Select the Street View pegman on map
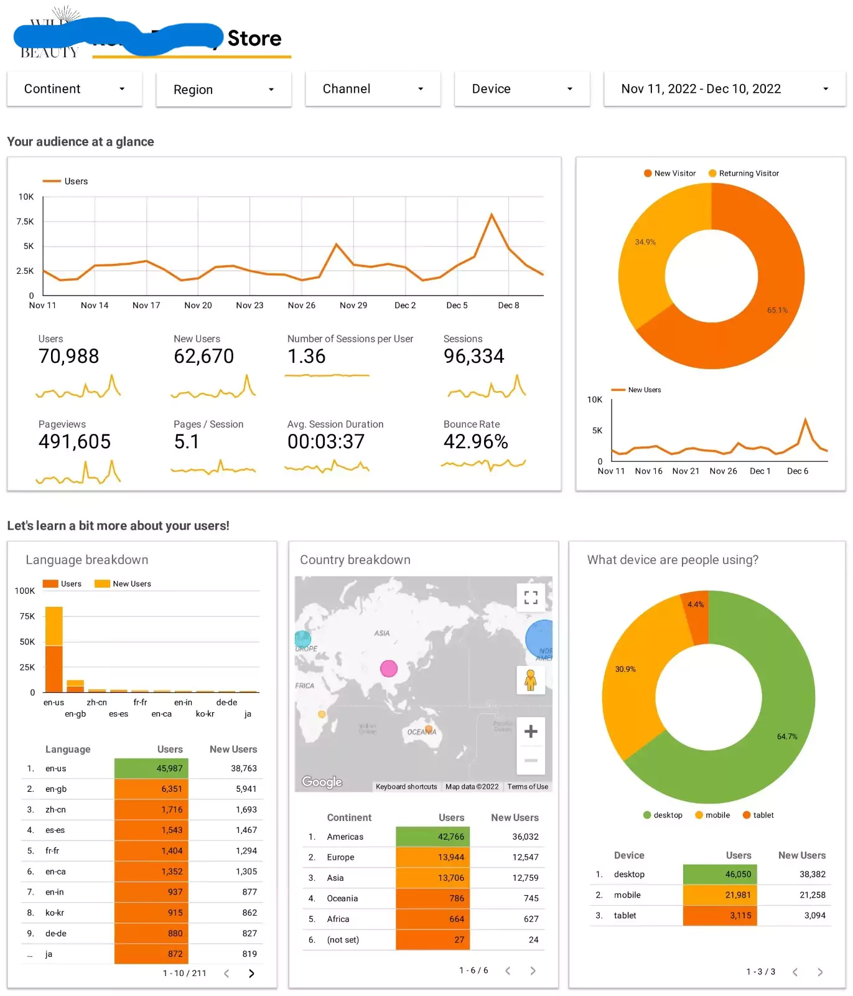Image resolution: width=853 pixels, height=996 pixels. pyautogui.click(x=531, y=680)
